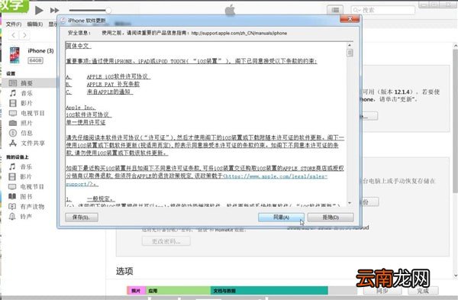Click the info circle icon for 信息
458x300 pixels.
pyautogui.click(x=13, y=133)
